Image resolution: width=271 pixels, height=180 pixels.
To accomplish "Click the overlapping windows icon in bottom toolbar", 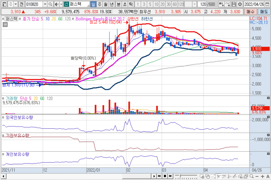I will point(208,176).
